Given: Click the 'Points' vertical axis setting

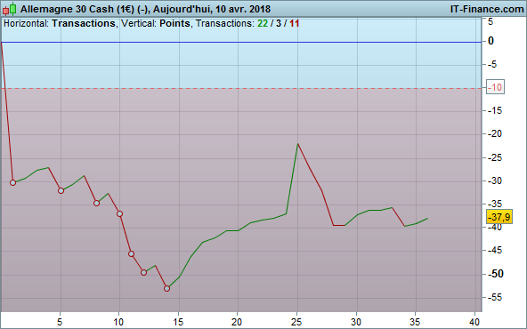Looking at the screenshot, I should [x=174, y=23].
